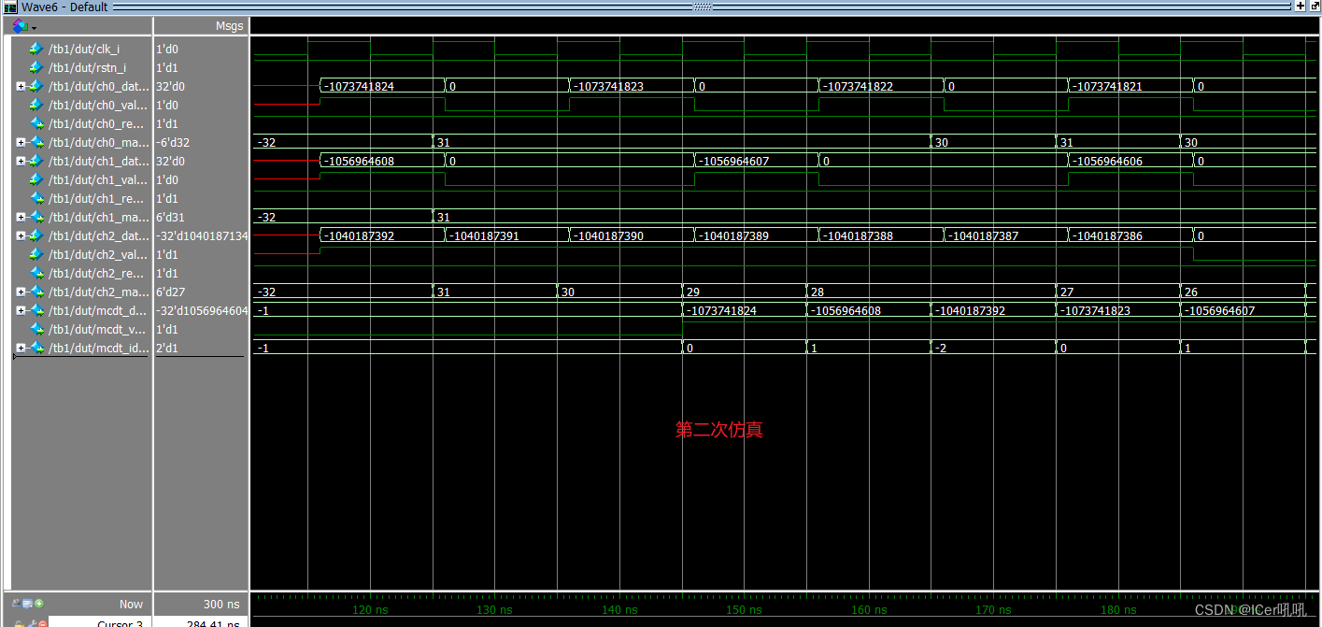The image size is (1322, 627).
Task: Click the ch0_val signal icon
Action: 36,105
